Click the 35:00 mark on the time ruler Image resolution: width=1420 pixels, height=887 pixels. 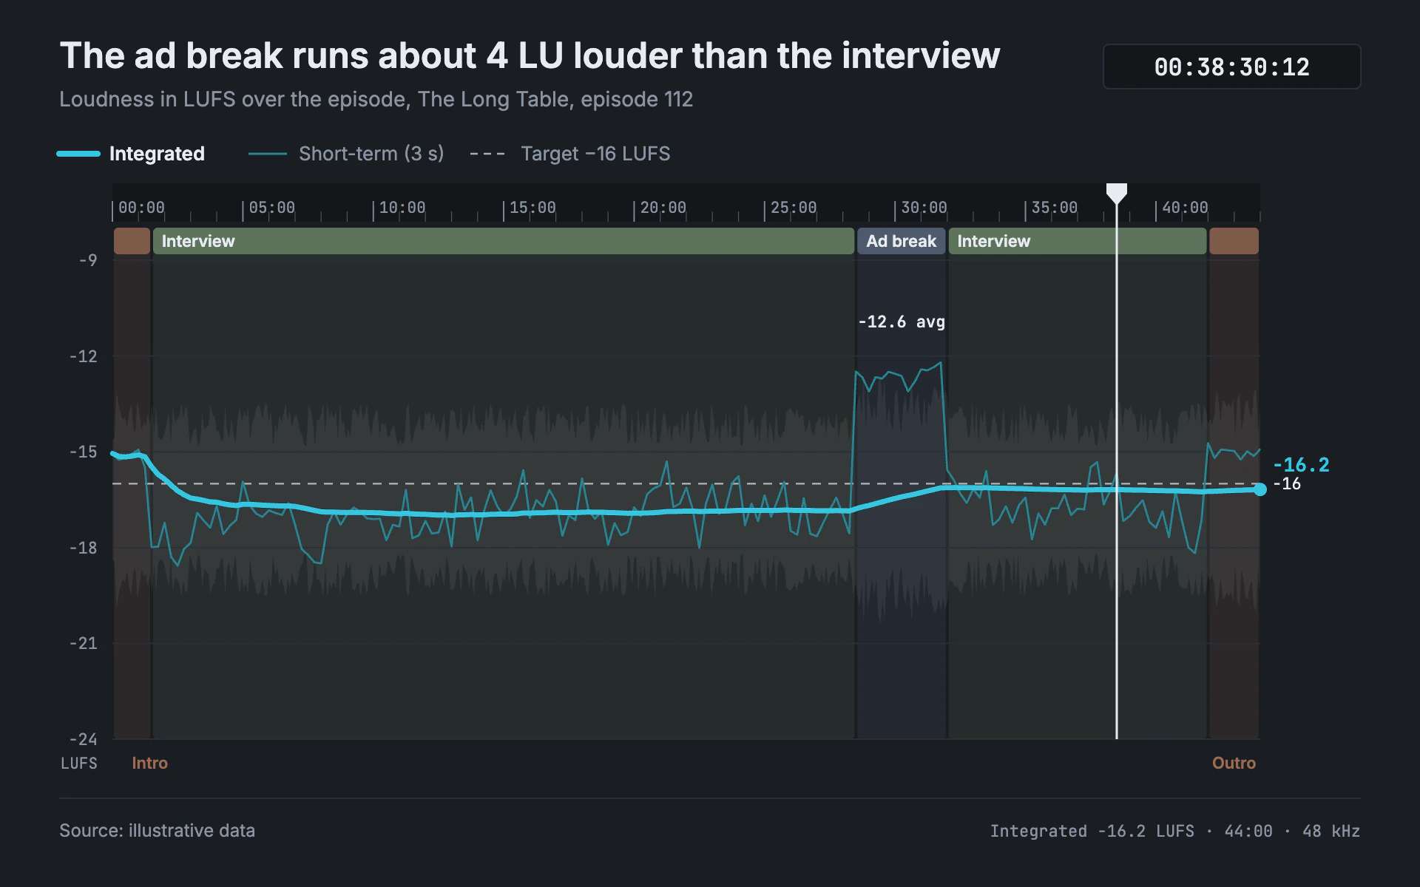(x=1055, y=208)
